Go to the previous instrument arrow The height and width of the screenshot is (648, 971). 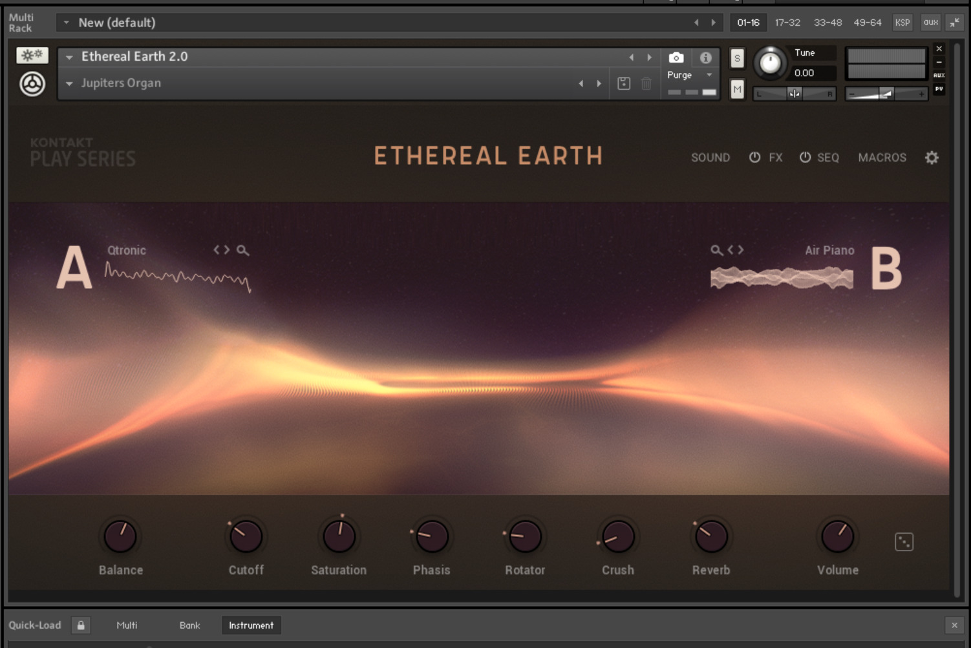pos(632,57)
